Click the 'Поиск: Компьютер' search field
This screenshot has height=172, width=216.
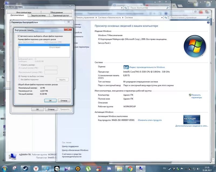[149, 8]
